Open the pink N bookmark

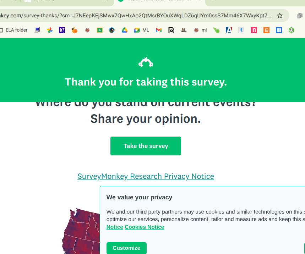tap(254, 30)
